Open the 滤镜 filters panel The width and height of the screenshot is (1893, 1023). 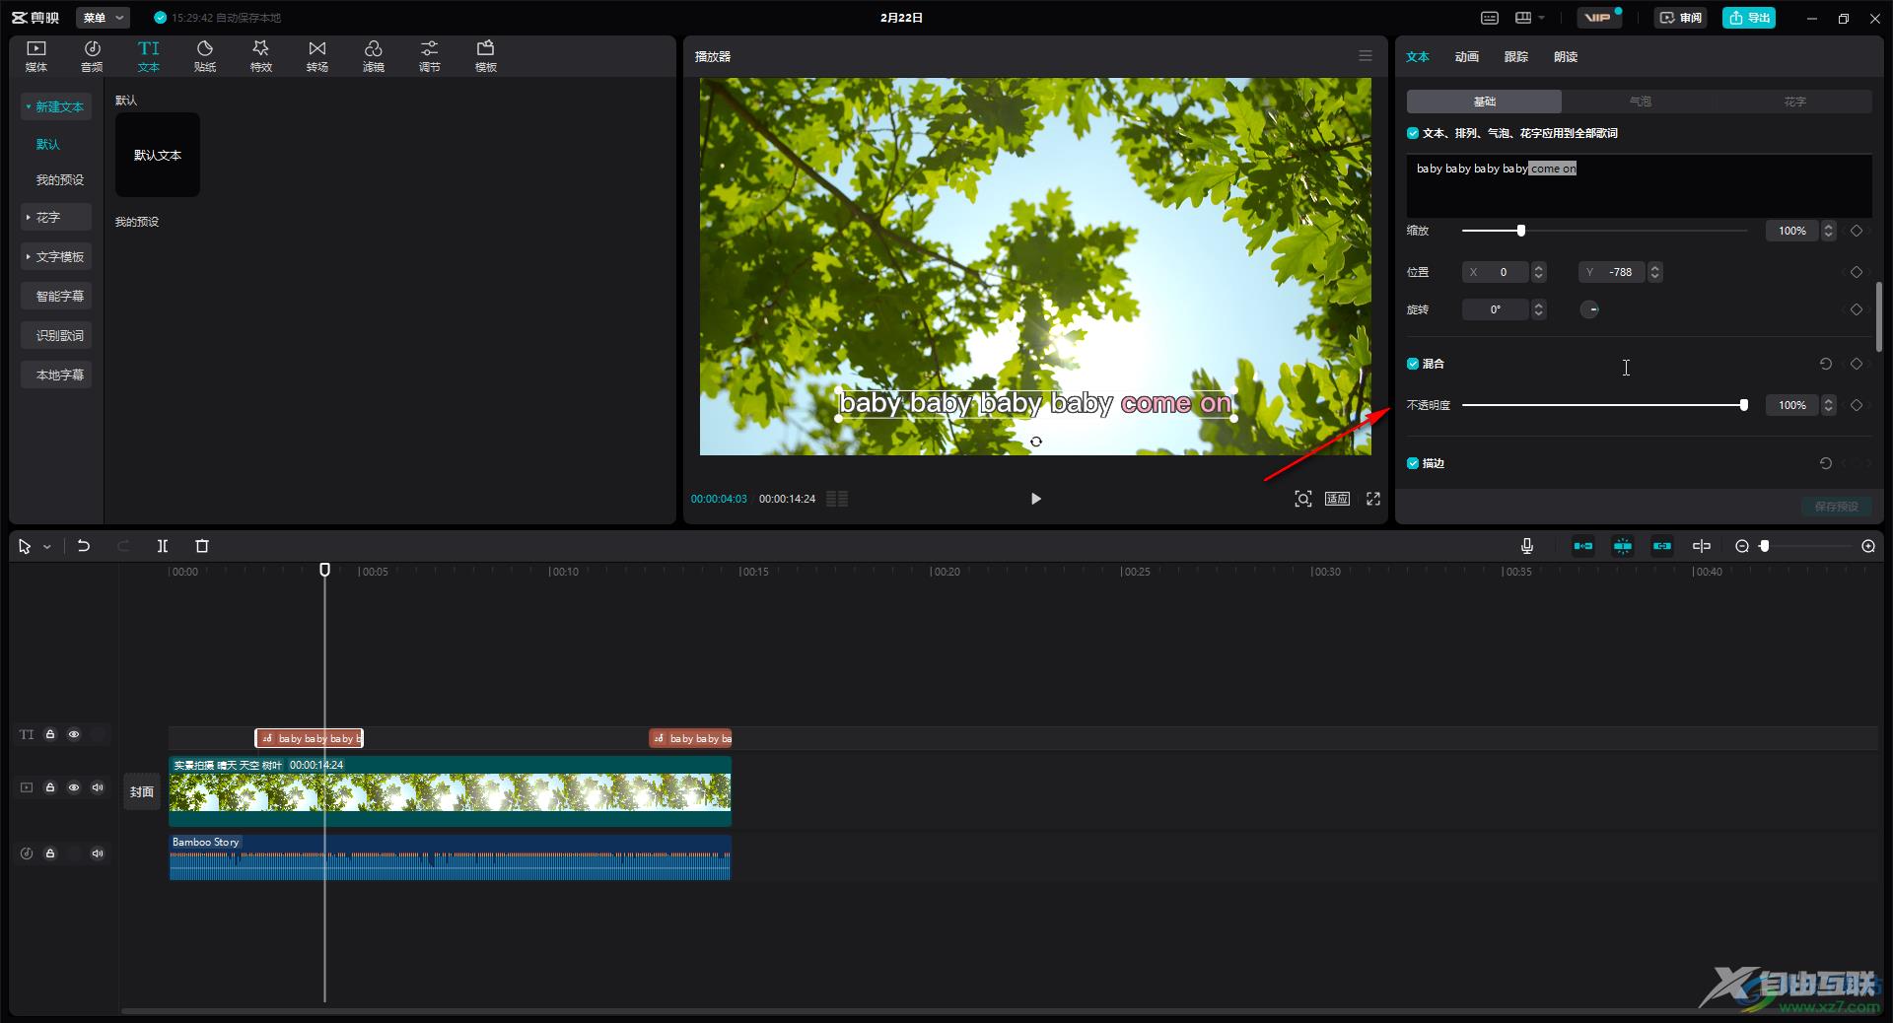[x=374, y=56]
